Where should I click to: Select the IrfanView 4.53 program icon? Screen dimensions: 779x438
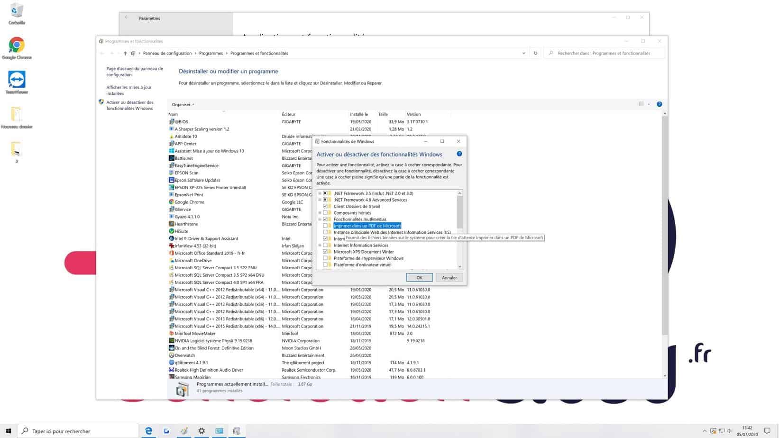pos(172,246)
